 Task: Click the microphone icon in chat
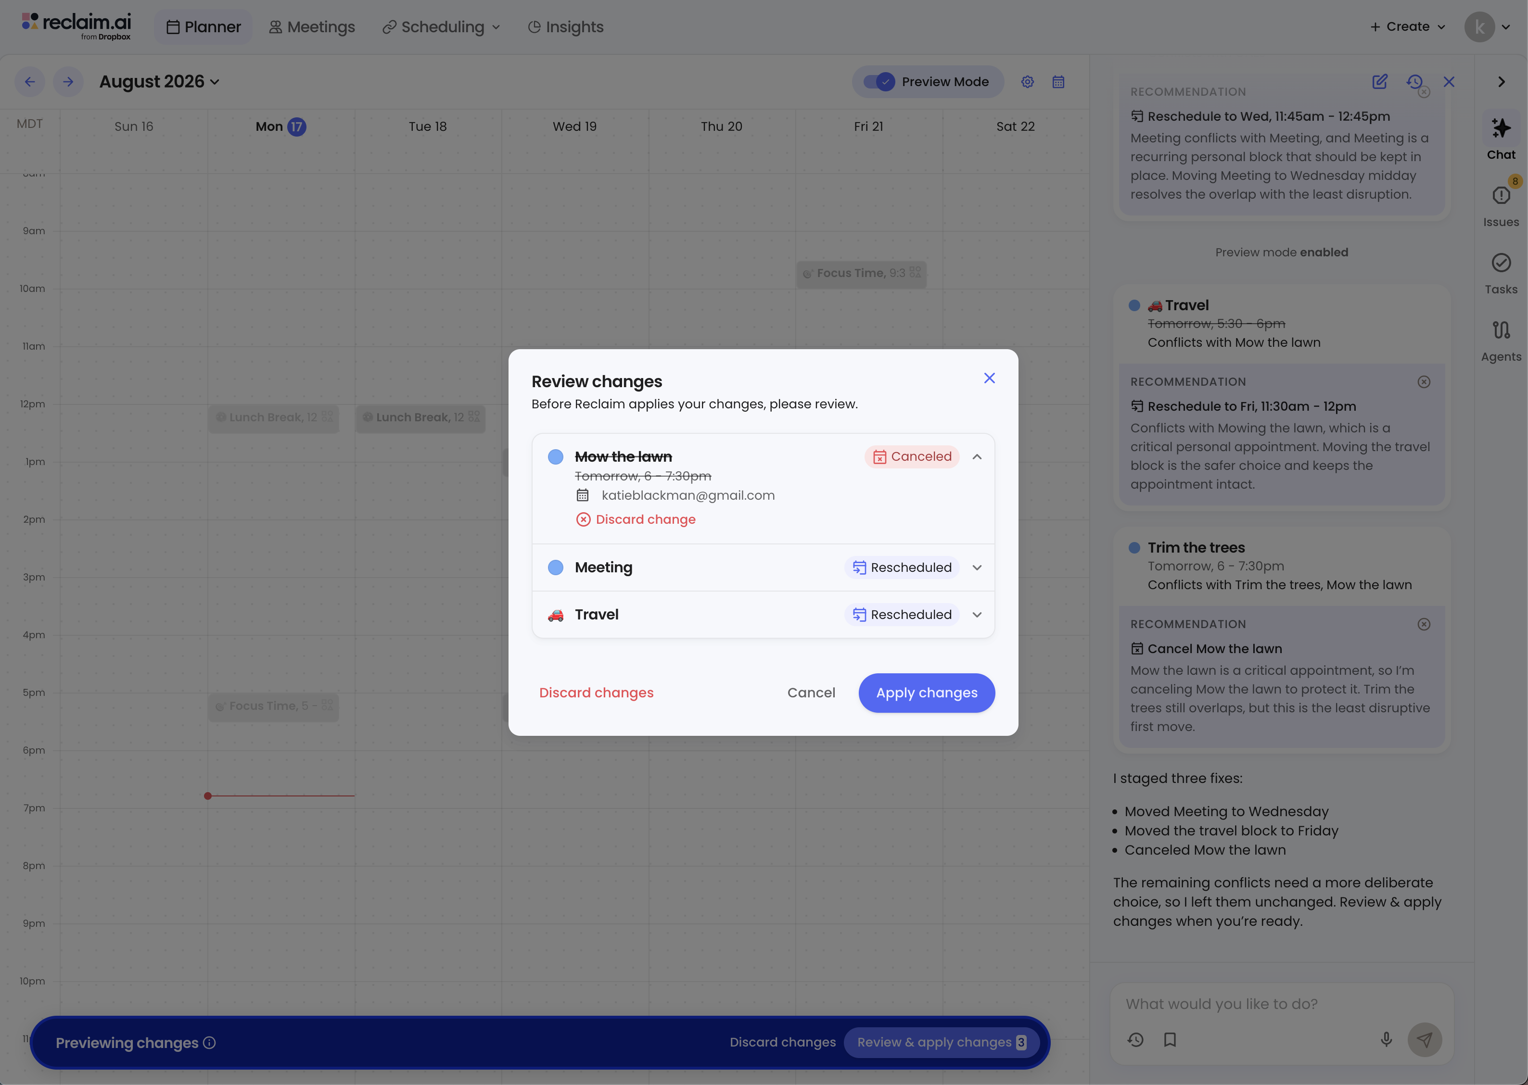[x=1386, y=1040]
